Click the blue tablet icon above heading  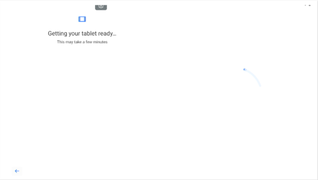click(82, 19)
